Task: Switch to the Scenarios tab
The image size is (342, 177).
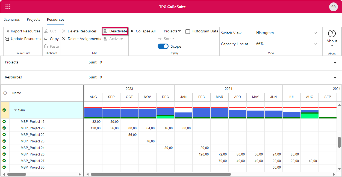Action: (x=12, y=20)
